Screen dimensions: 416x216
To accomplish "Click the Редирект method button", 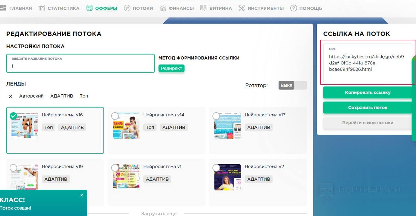I will (171, 68).
